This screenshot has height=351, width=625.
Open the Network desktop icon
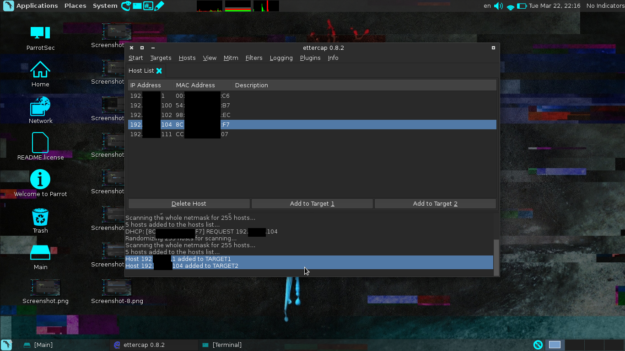40,111
